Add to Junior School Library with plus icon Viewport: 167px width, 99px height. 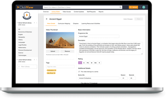pyautogui.click(x=34, y=60)
